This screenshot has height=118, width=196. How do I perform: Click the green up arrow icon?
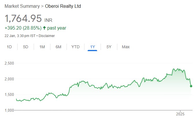(44, 28)
